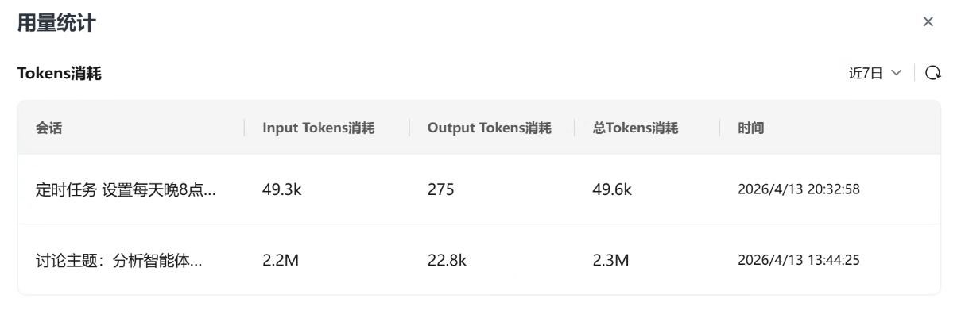Image resolution: width=961 pixels, height=310 pixels.
Task: Click the chevron next to 近7日
Action: (897, 73)
